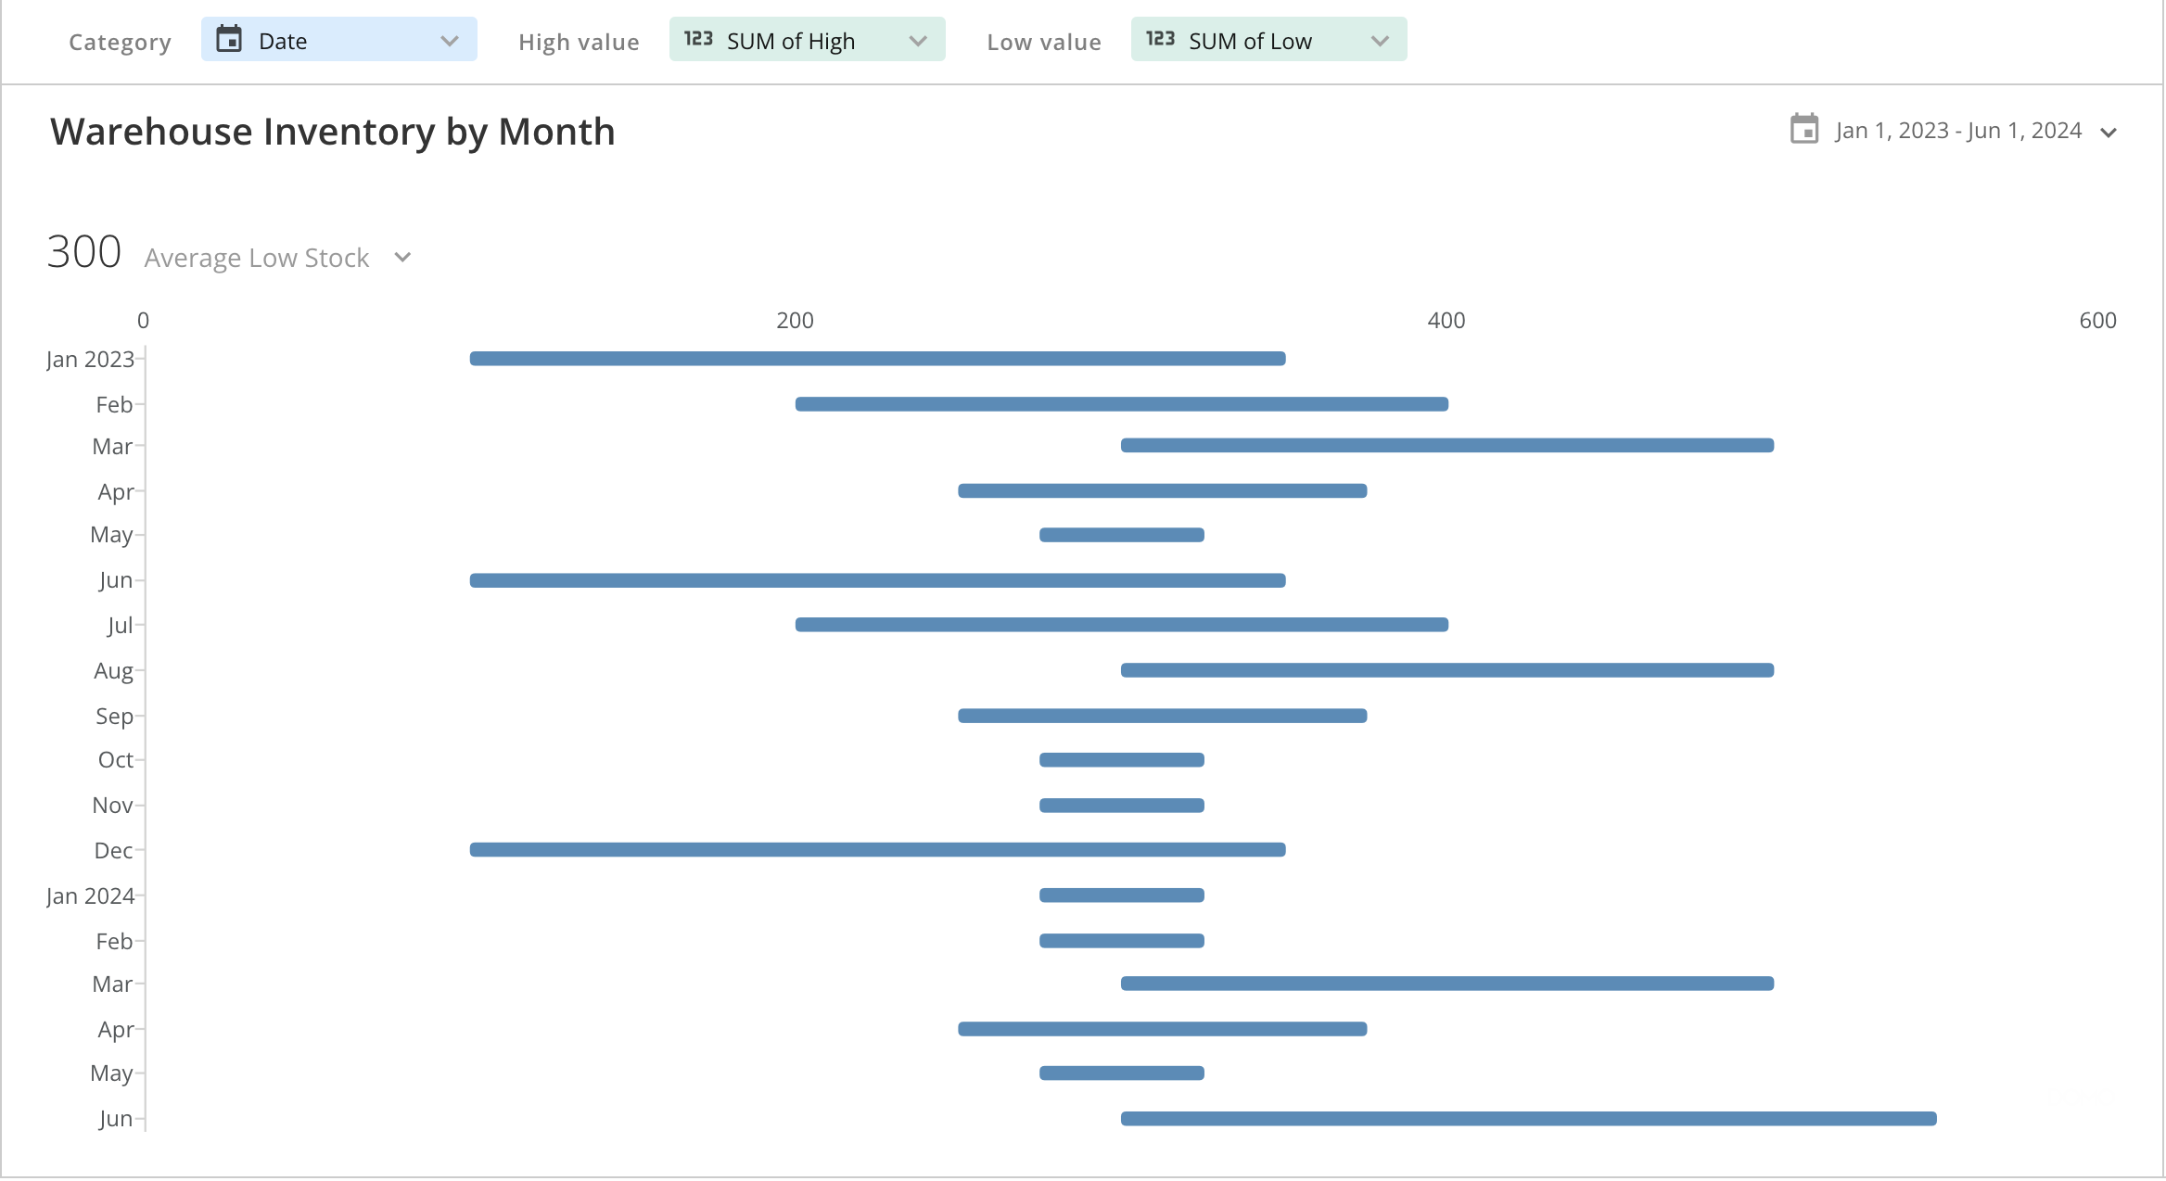Click the Jan 2024 axis label
The image size is (2166, 1181).
coord(90,896)
